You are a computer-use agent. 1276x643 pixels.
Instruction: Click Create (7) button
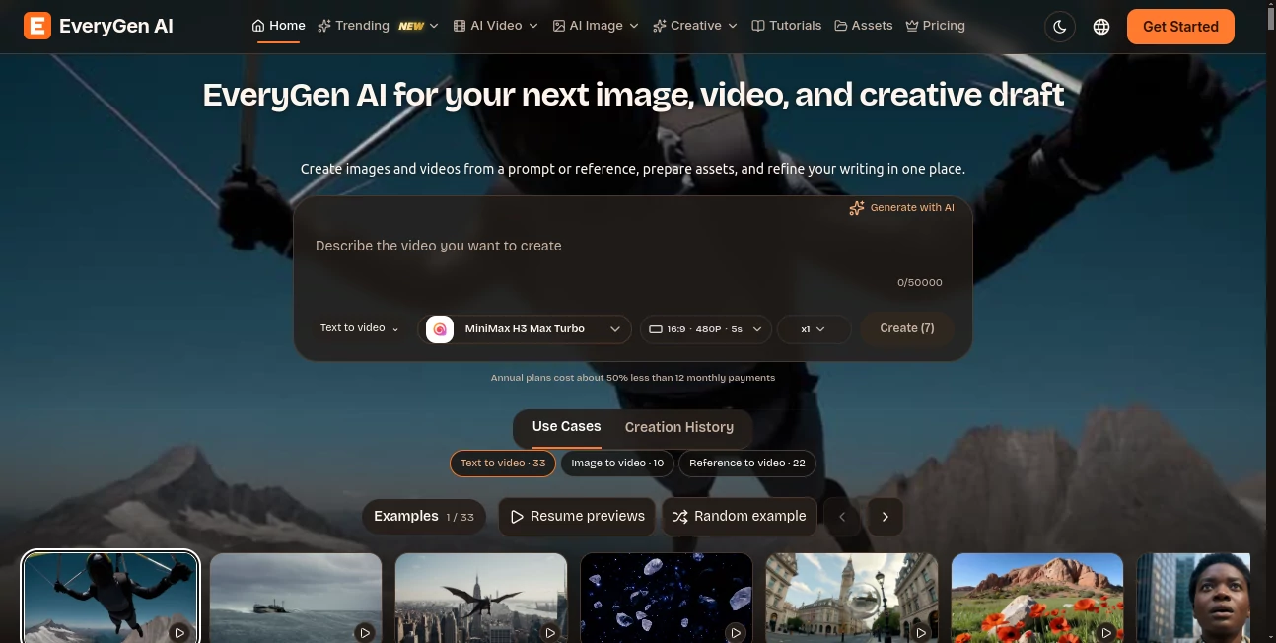click(907, 328)
